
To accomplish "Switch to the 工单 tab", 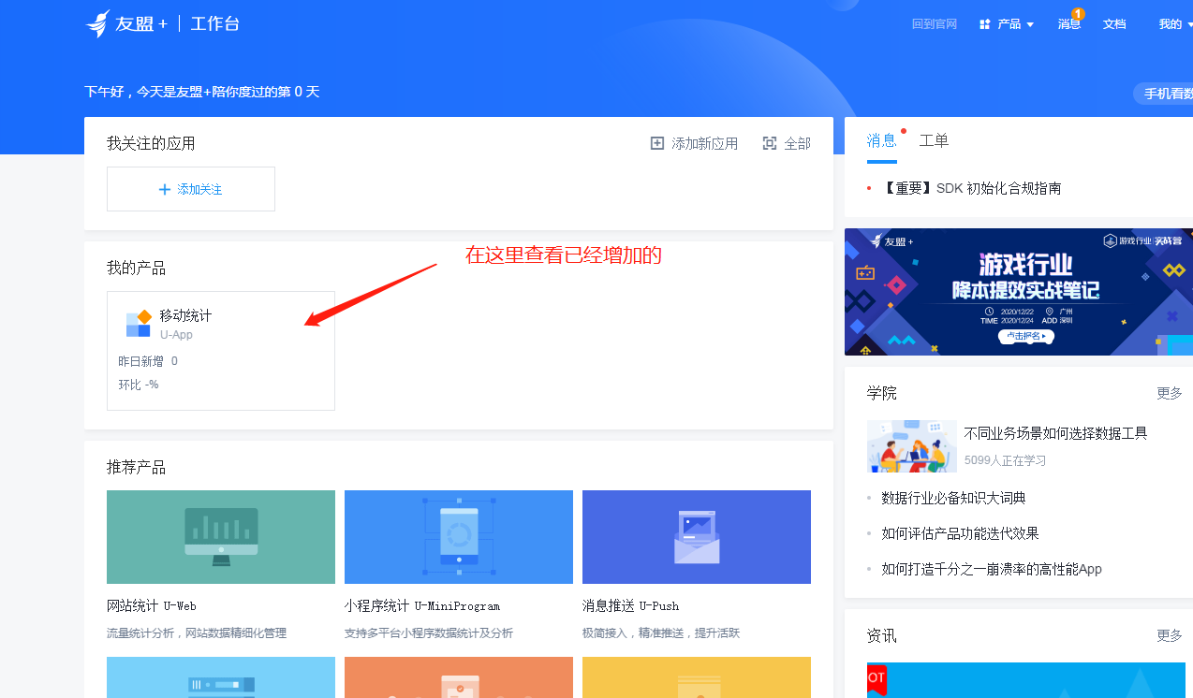I will coord(934,140).
